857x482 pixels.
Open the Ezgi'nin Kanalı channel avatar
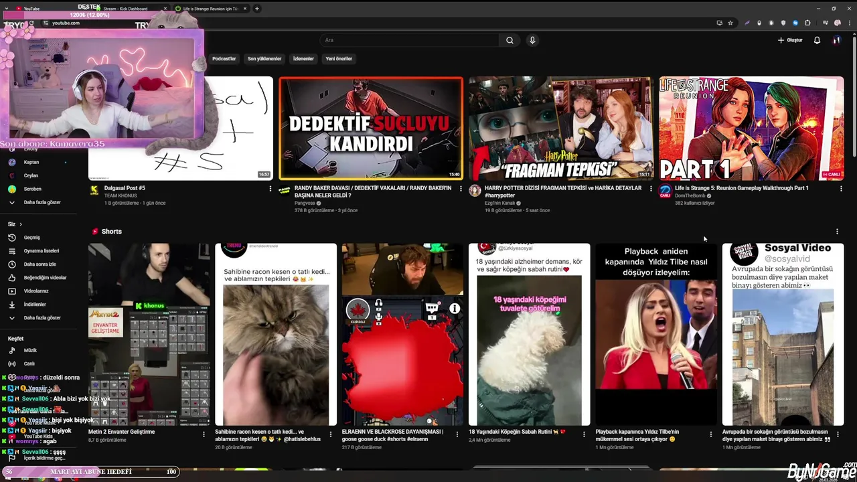click(x=475, y=191)
